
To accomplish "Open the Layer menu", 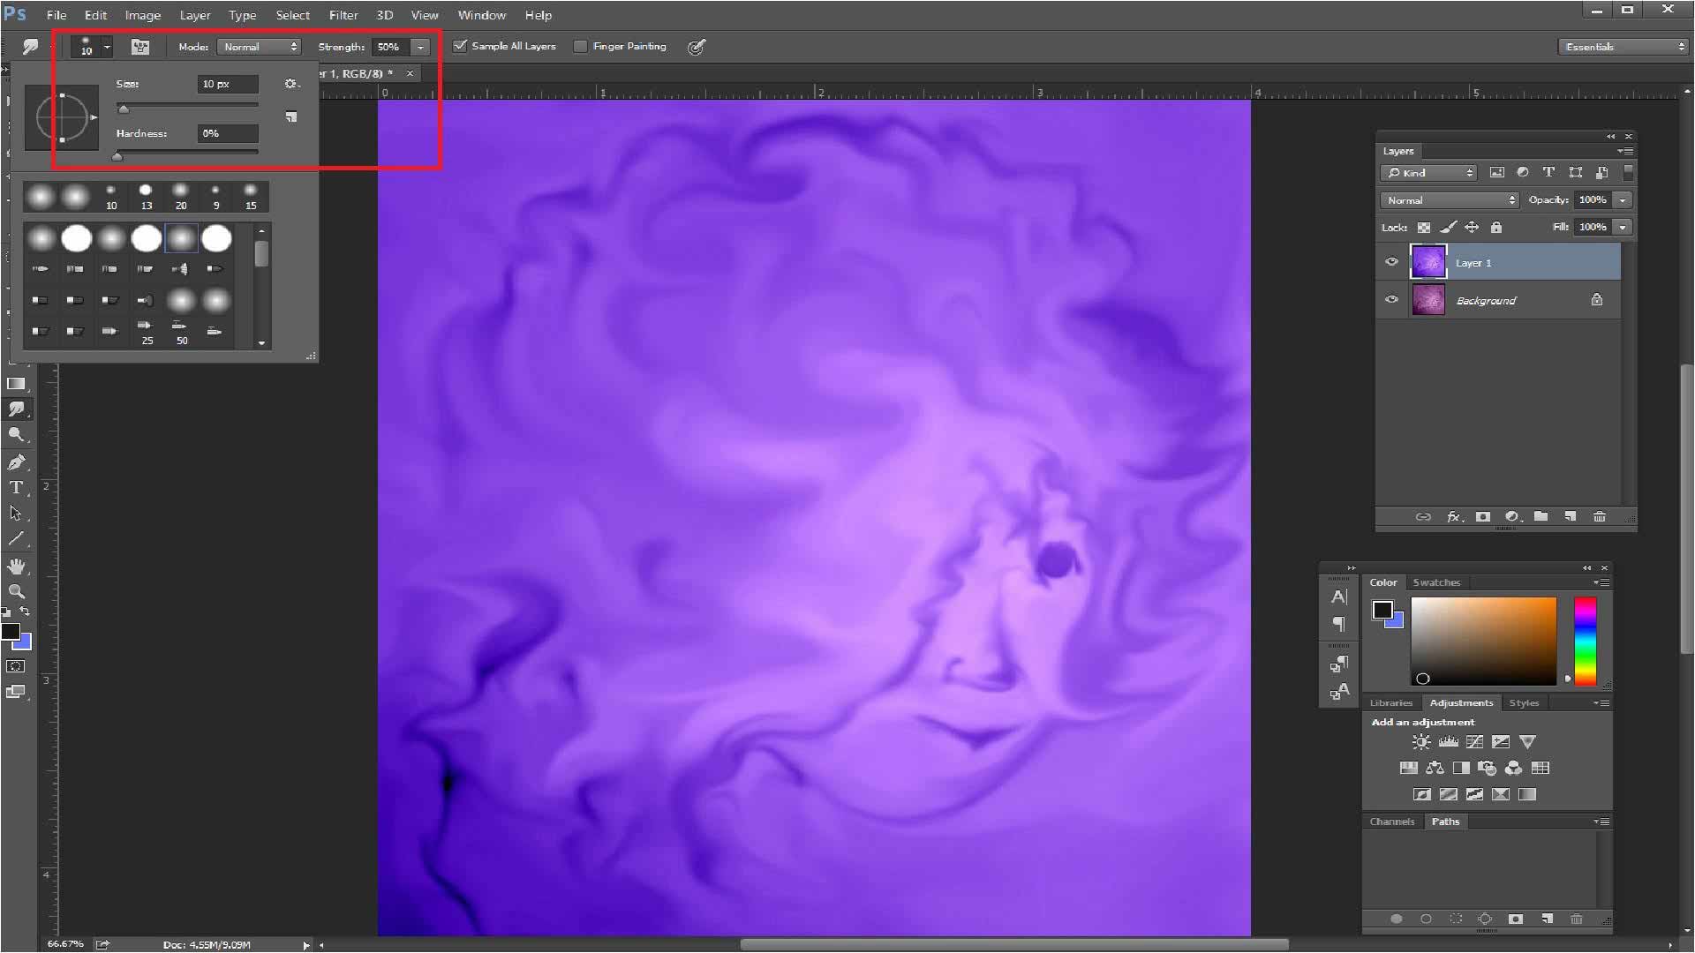I will coord(193,14).
